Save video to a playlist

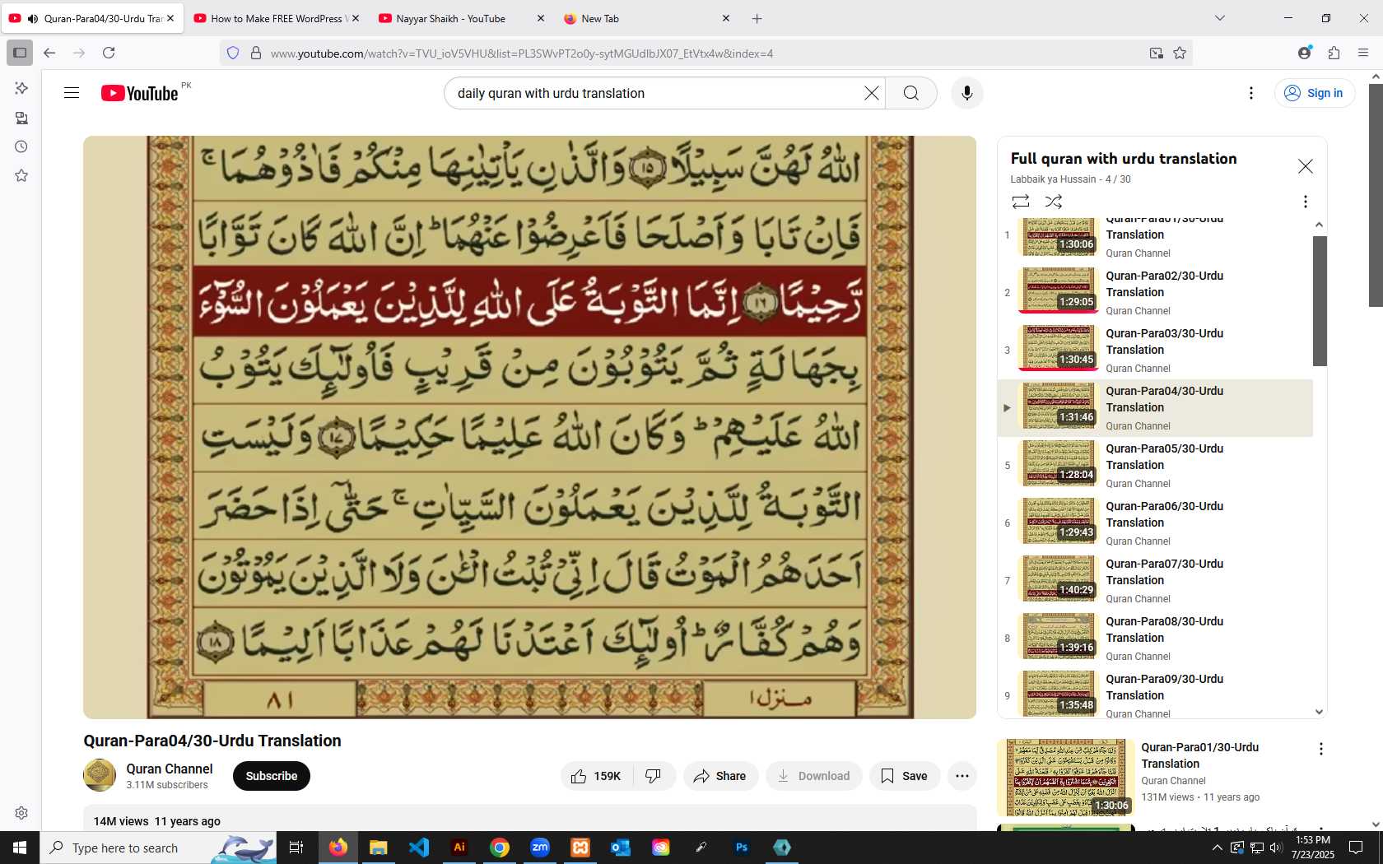tap(904, 776)
